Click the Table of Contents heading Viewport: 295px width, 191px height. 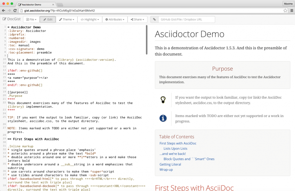click(x=176, y=136)
